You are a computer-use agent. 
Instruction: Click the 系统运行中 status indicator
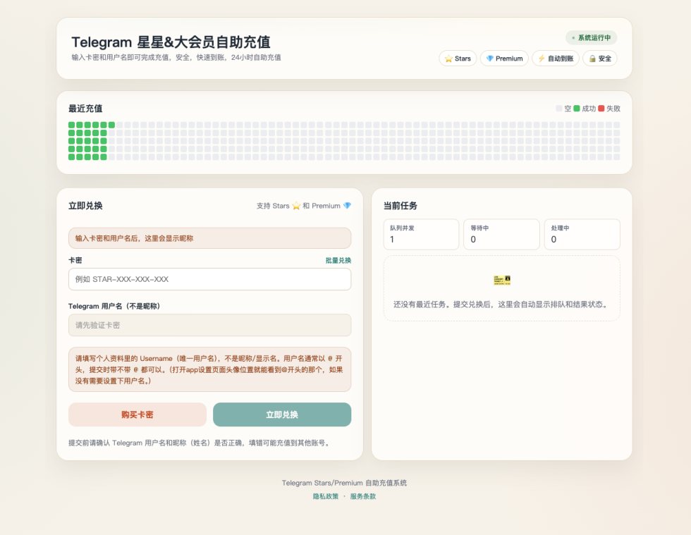coord(591,38)
